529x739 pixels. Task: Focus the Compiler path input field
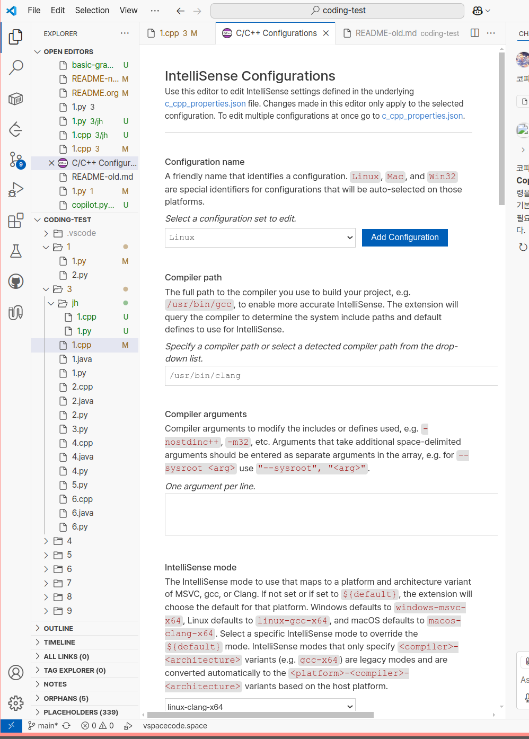click(x=331, y=376)
